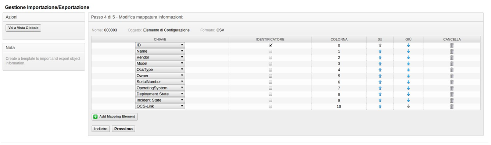The image size is (491, 145).
Task: Click Vai a Vista Globale button
Action: 24,28
